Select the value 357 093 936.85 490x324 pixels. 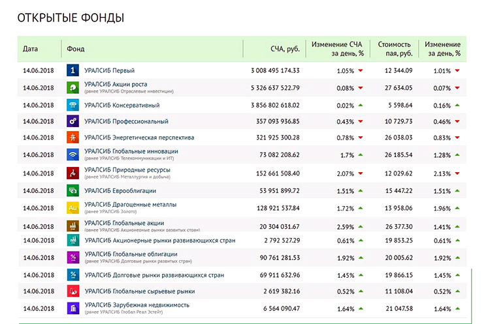coord(278,122)
